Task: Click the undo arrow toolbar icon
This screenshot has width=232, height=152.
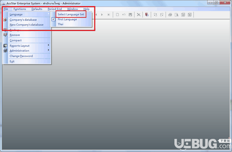Action: click(x=124, y=15)
